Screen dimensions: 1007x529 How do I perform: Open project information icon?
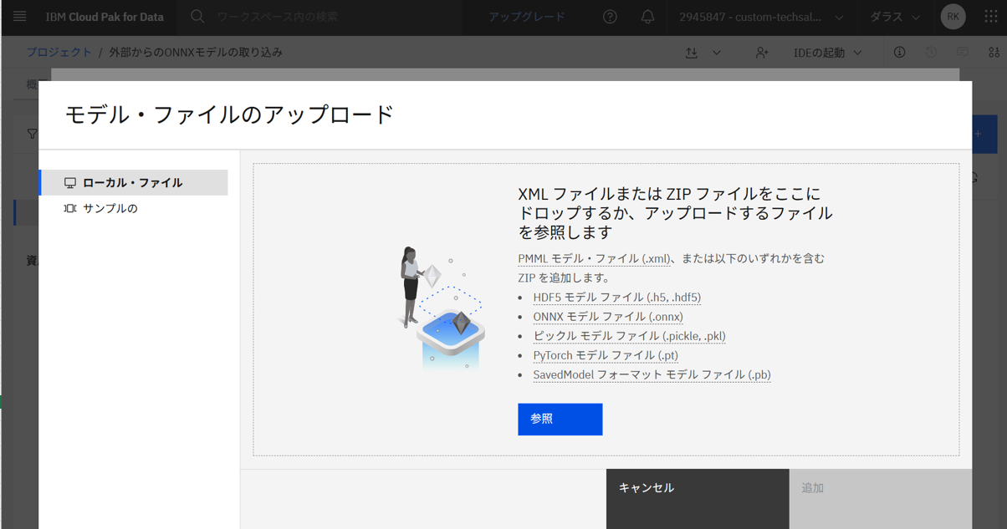click(x=899, y=53)
